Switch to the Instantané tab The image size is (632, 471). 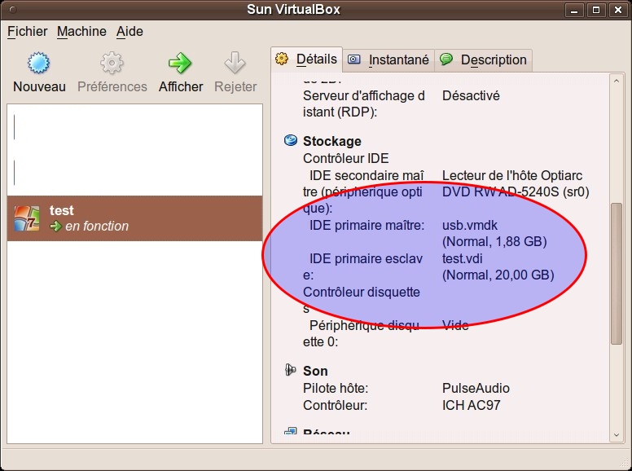click(388, 59)
